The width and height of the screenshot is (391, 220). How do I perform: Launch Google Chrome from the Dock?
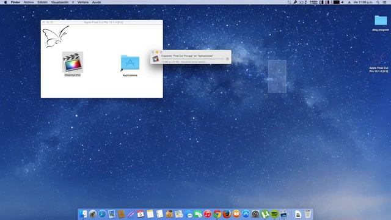tap(217, 214)
